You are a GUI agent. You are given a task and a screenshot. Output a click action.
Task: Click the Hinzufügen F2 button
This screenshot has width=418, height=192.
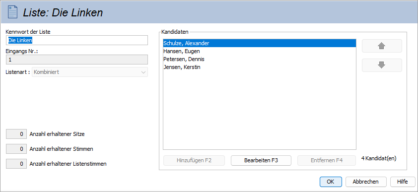[194, 161]
